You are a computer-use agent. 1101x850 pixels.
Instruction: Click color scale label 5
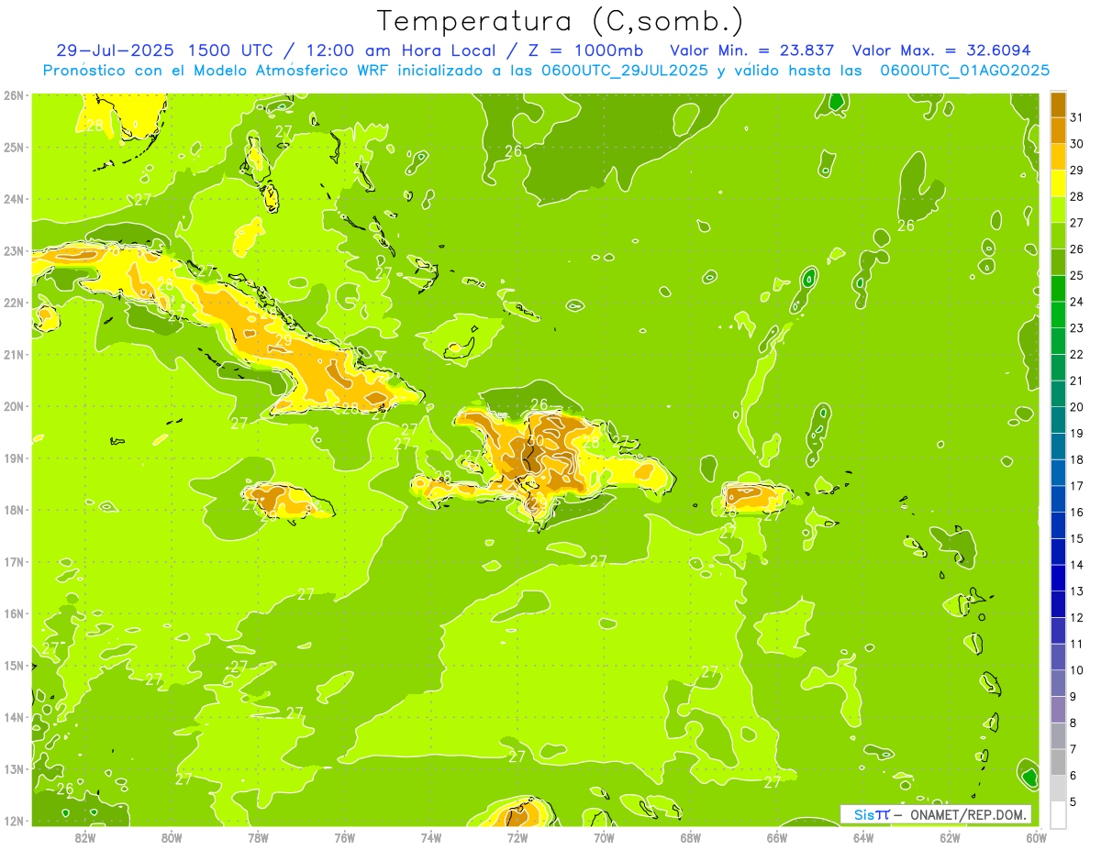click(1074, 801)
